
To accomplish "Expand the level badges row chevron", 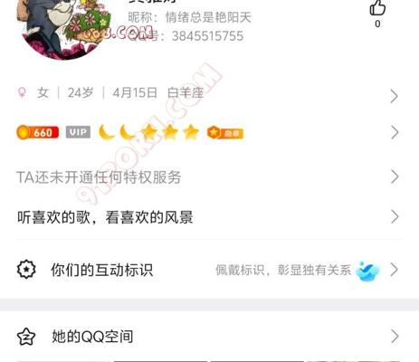I will (395, 132).
